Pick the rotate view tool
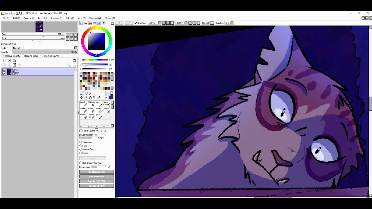This screenshot has height=209, width=372. 90,98
